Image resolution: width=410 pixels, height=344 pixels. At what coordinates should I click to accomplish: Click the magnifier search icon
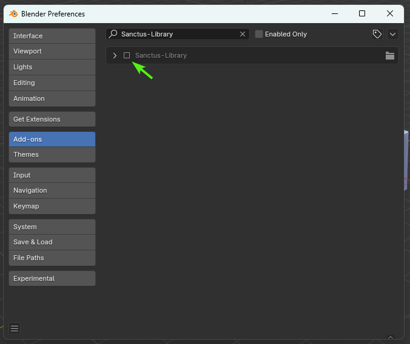[113, 34]
